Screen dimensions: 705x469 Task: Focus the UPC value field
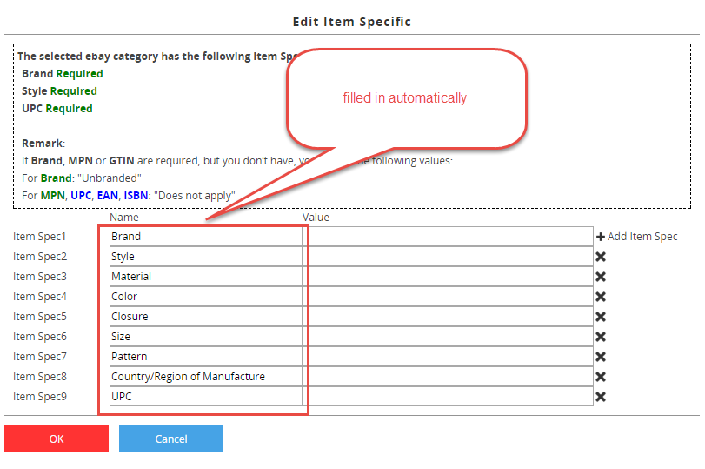(448, 397)
